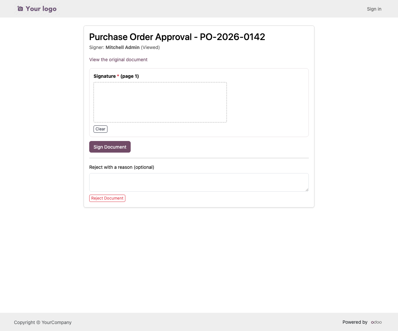Click the camera icon in the logo

20,9
